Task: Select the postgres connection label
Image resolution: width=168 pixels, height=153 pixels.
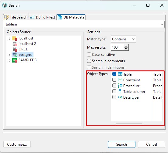Action: pyautogui.click(x=25, y=55)
